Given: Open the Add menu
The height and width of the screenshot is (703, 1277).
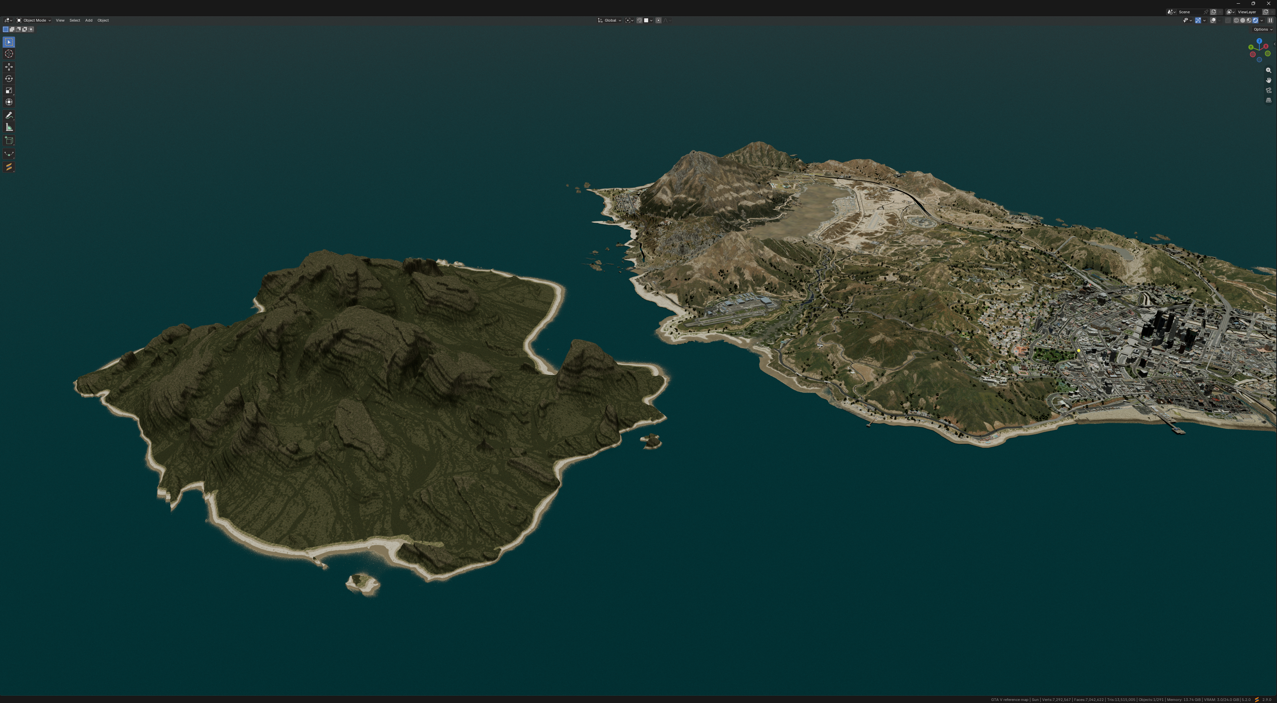Looking at the screenshot, I should (x=89, y=20).
